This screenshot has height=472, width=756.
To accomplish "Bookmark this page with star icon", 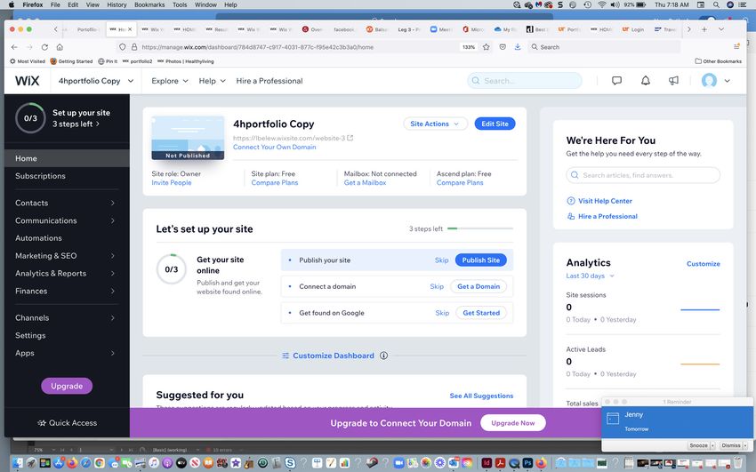I will [x=487, y=47].
